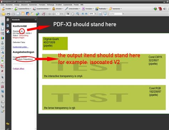Click the Preflight öffnen link

(19, 69)
